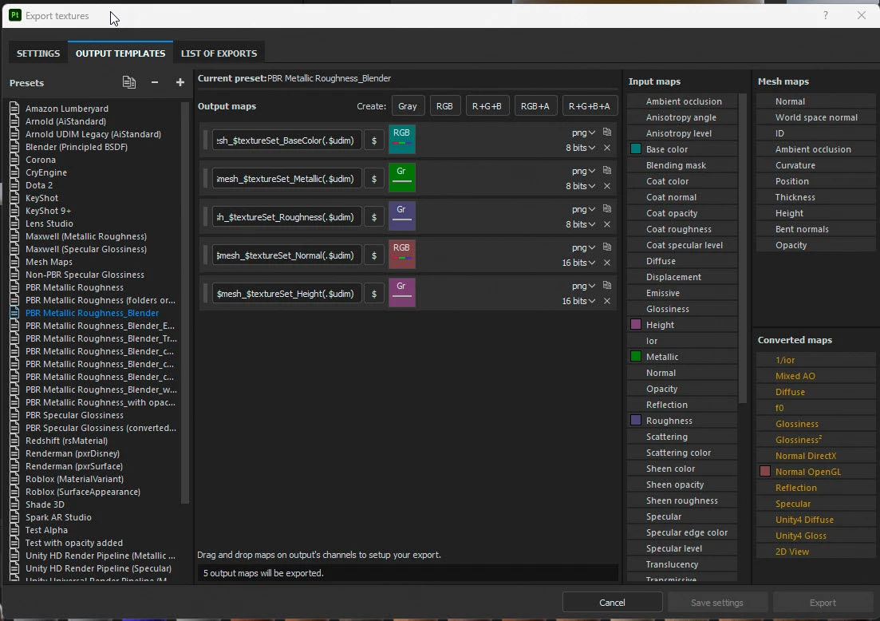This screenshot has width=880, height=621.
Task: Click the Export button
Action: click(823, 603)
